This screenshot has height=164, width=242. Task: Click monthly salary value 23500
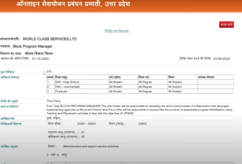point(142,124)
